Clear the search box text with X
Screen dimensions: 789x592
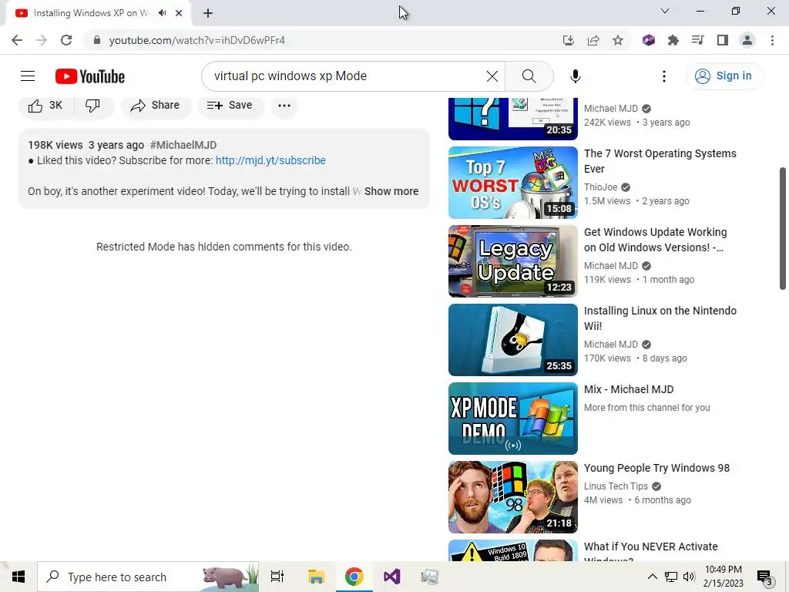coord(492,76)
